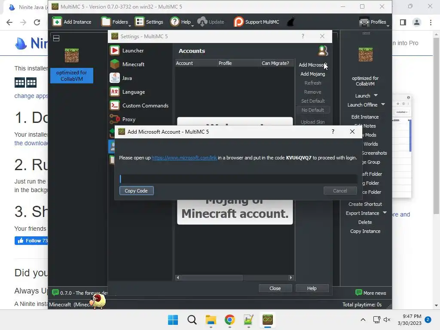440x330 pixels.
Task: Click the instance icon in right panel
Action: point(365,55)
